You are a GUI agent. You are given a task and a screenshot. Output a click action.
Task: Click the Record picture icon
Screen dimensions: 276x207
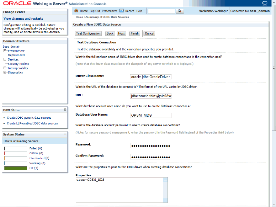click(122, 11)
